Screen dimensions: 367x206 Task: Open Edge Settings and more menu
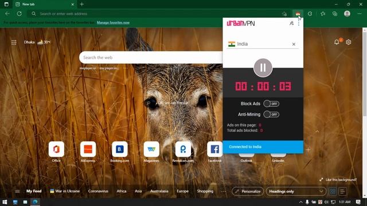(360, 14)
